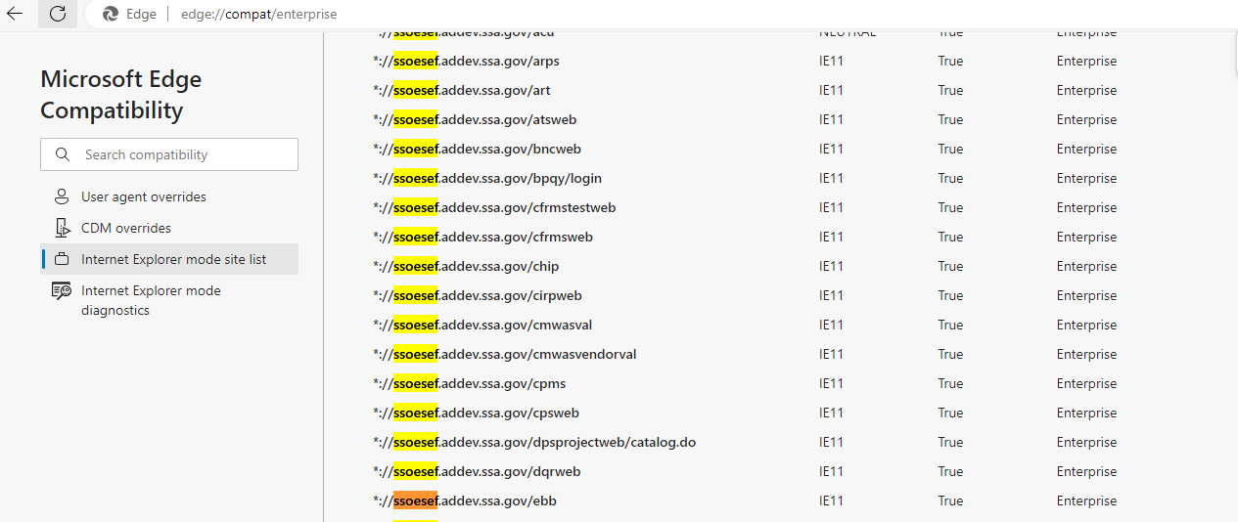Click the ssoesef.addev.ssa.gov/art entry
This screenshot has height=522, width=1238.
[462, 90]
